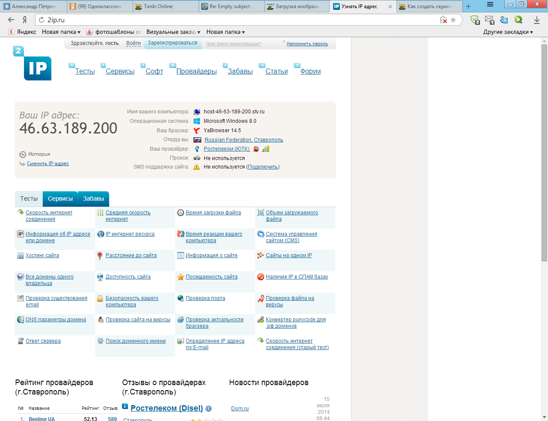Expand the second Новая папка bookmarks folder
This screenshot has width=548, height=421.
pyautogui.click(x=226, y=32)
